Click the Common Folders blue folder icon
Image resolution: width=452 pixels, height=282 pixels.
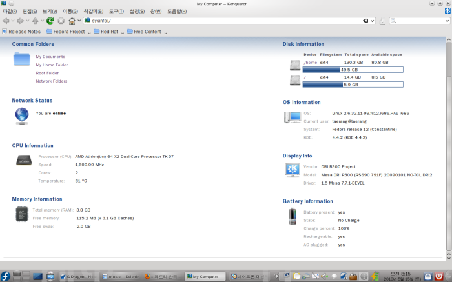pyautogui.click(x=22, y=59)
